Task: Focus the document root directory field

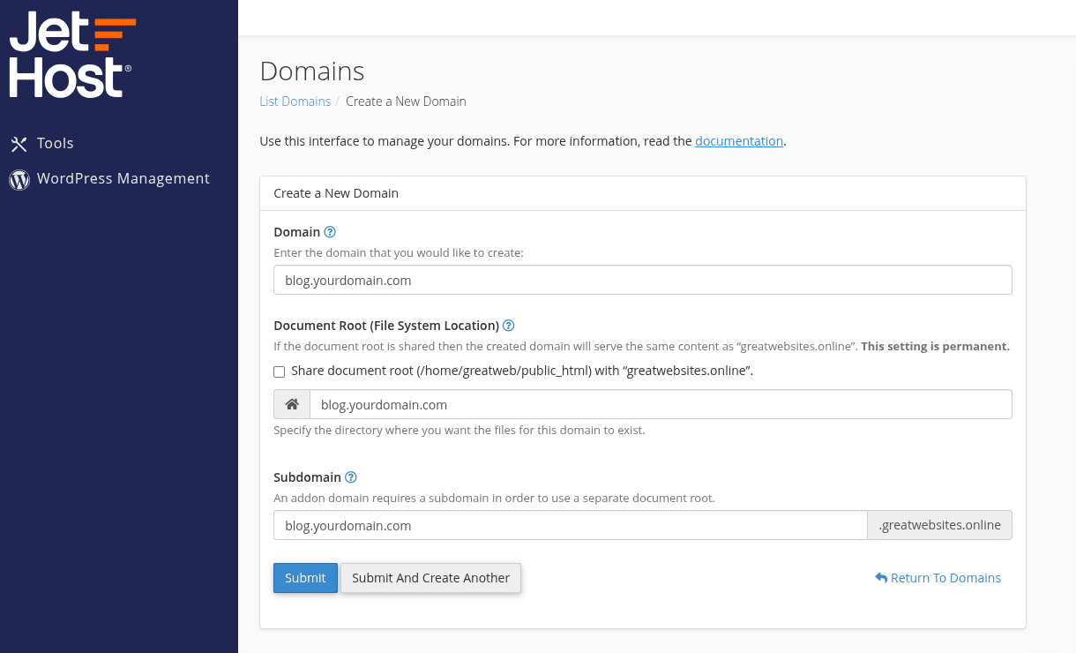Action: [x=661, y=404]
